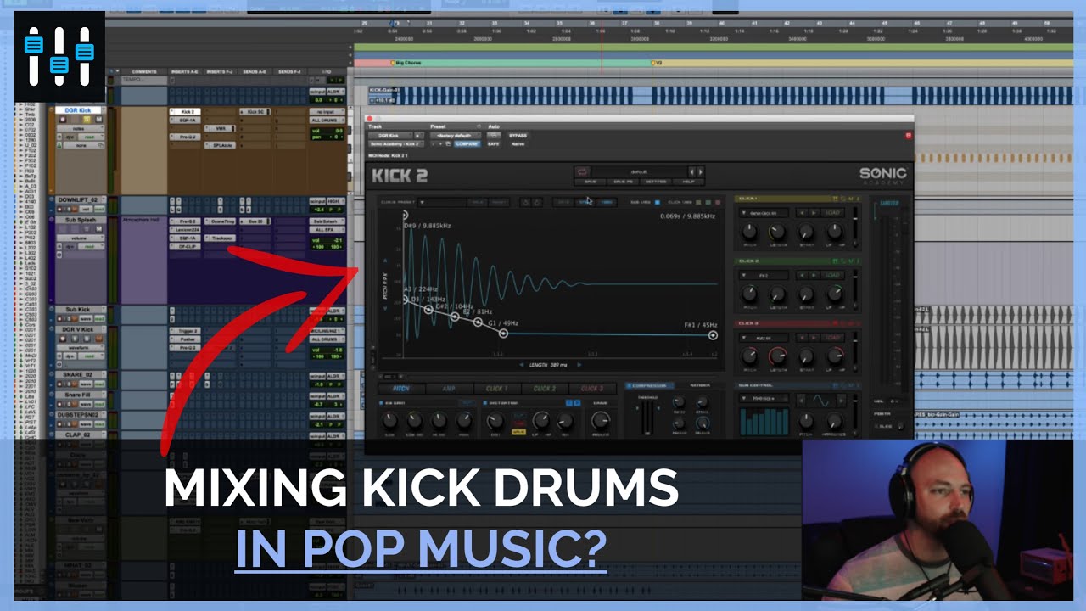Open the Click 1 sample dropdown

pyautogui.click(x=764, y=213)
